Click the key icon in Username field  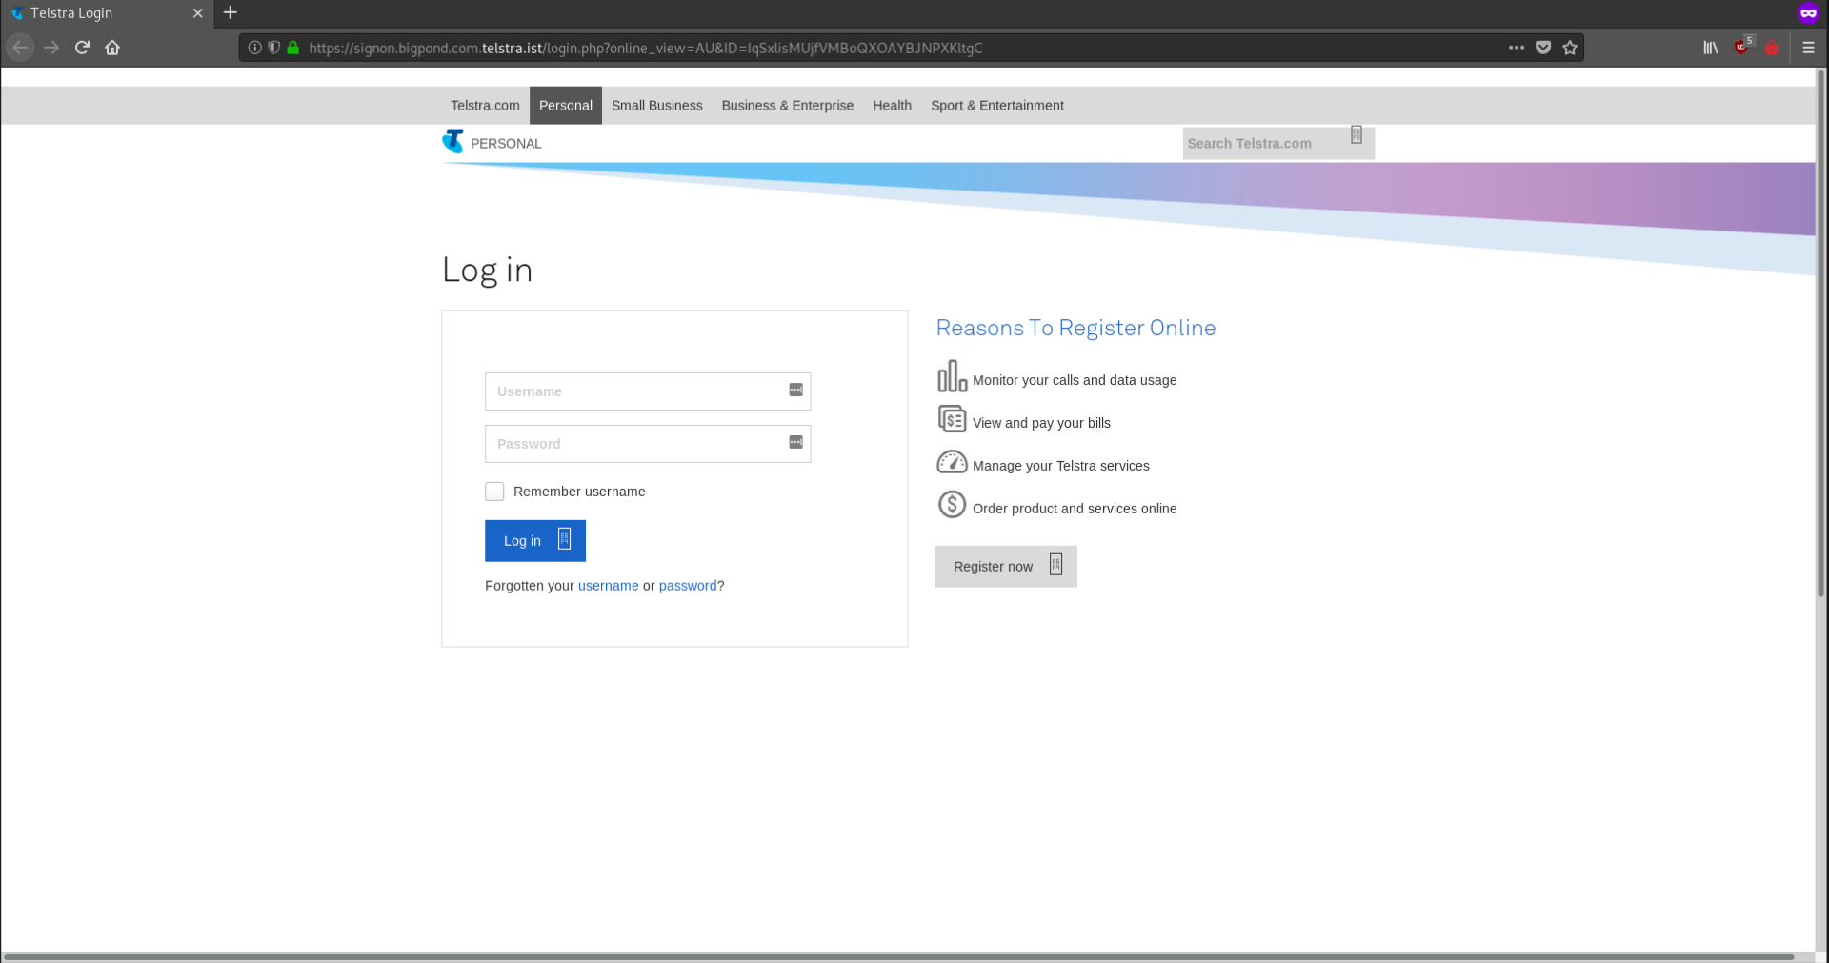click(795, 390)
